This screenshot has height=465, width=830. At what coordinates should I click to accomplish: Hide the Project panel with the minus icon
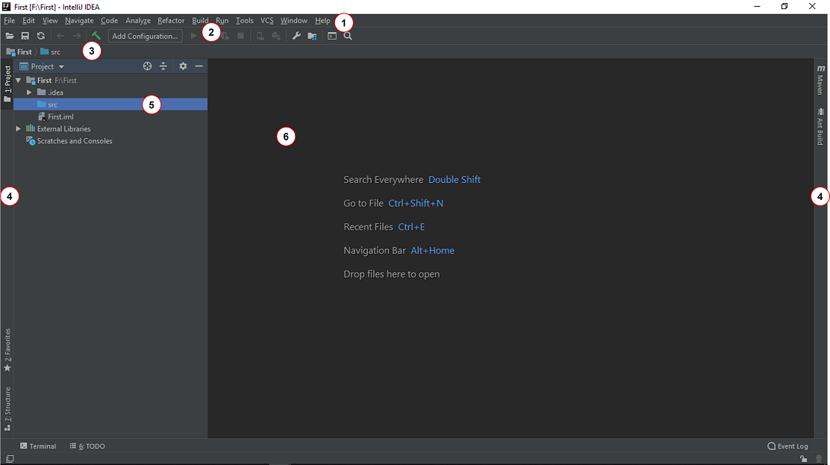[x=199, y=66]
